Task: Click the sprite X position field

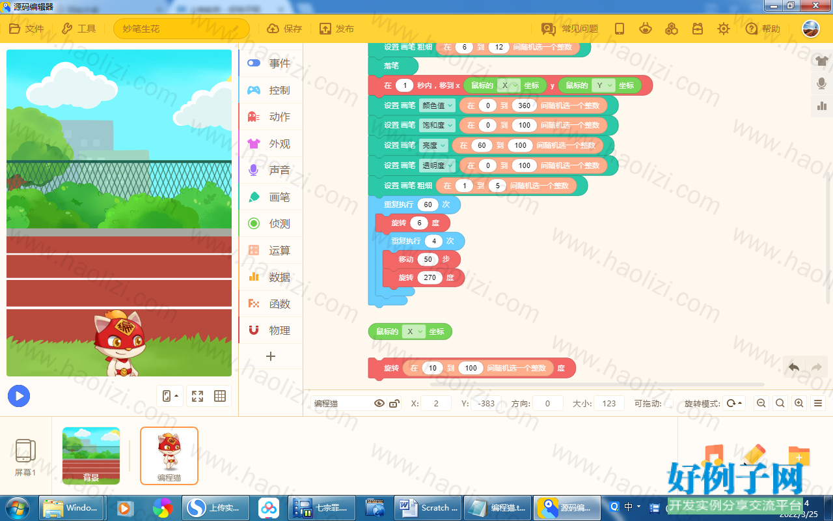Action: (x=436, y=403)
